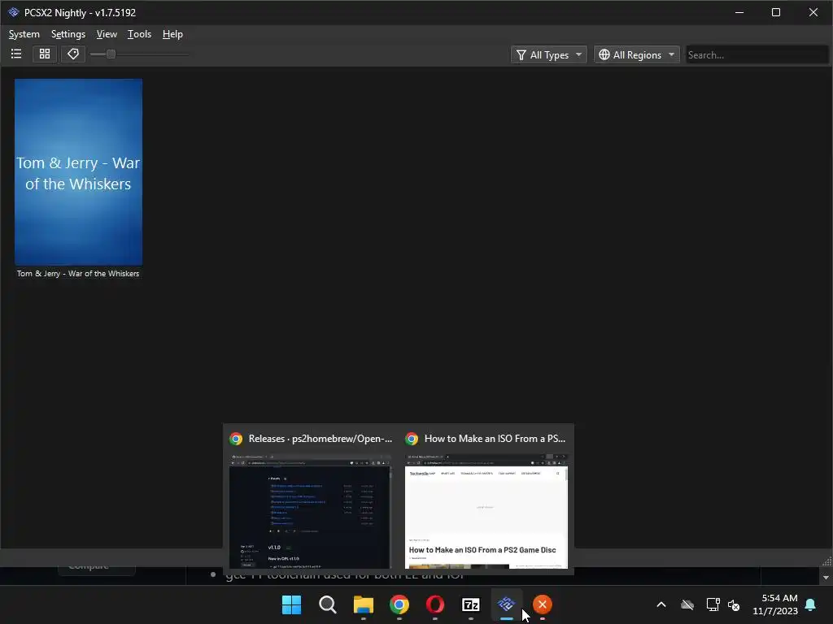Toggle show titles tag icon
This screenshot has height=624, width=833.
pos(72,54)
